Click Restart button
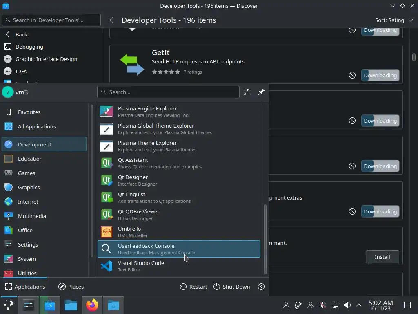 click(x=193, y=287)
